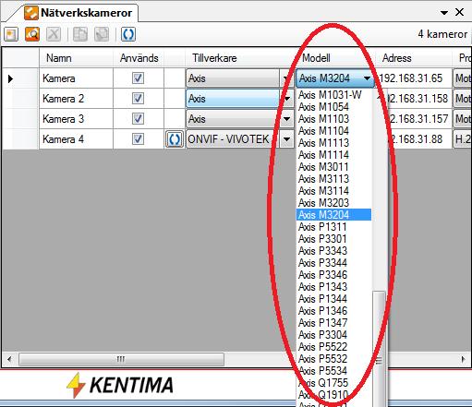Pick Axis P1343 in the dropdown list
This screenshot has width=472, height=407.
point(333,287)
